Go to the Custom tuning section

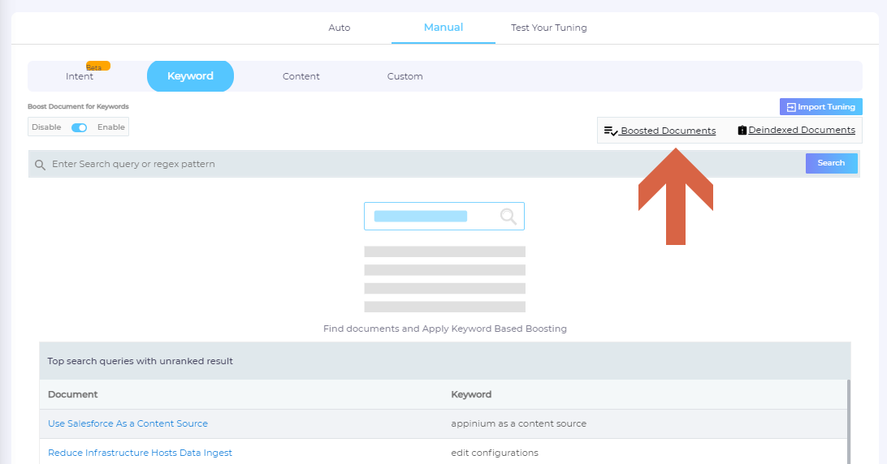[405, 76]
